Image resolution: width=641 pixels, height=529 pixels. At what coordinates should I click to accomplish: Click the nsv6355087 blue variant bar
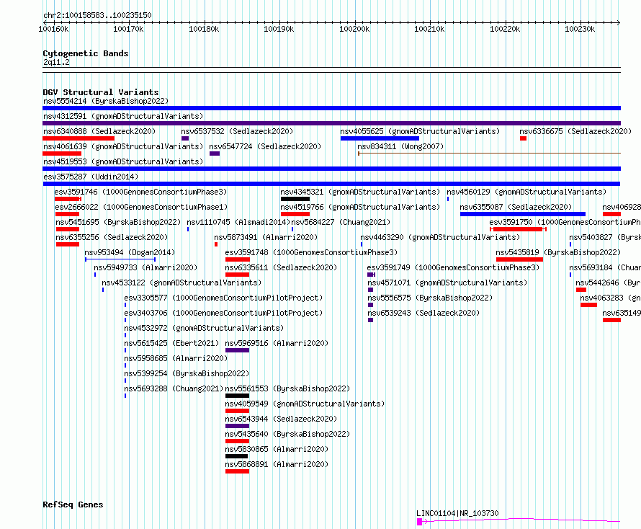point(523,214)
